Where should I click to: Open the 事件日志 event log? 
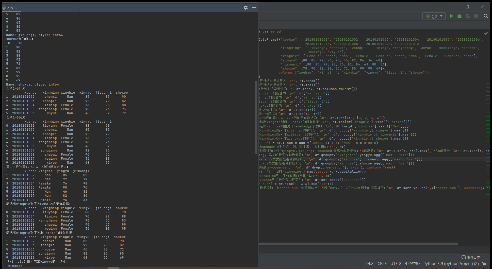(x=471, y=257)
